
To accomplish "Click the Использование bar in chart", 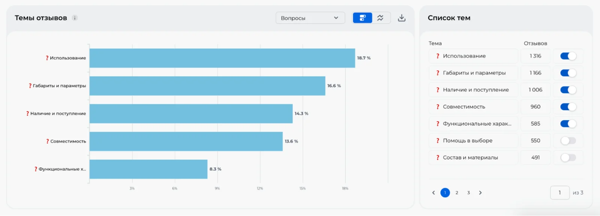I will pos(222,58).
